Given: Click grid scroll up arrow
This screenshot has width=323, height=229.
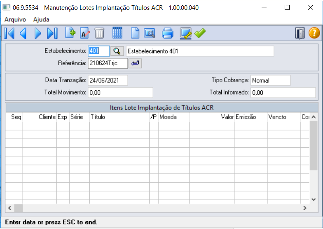Looking at the screenshot, I should pos(314,117).
